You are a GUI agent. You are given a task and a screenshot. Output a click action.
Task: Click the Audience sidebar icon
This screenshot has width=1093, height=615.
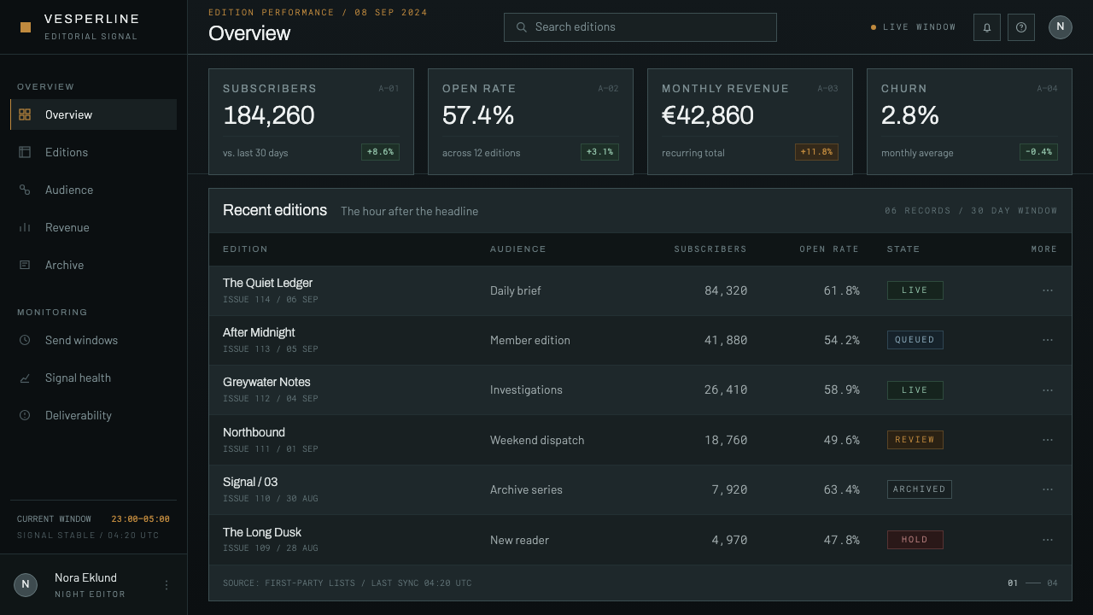coord(25,190)
